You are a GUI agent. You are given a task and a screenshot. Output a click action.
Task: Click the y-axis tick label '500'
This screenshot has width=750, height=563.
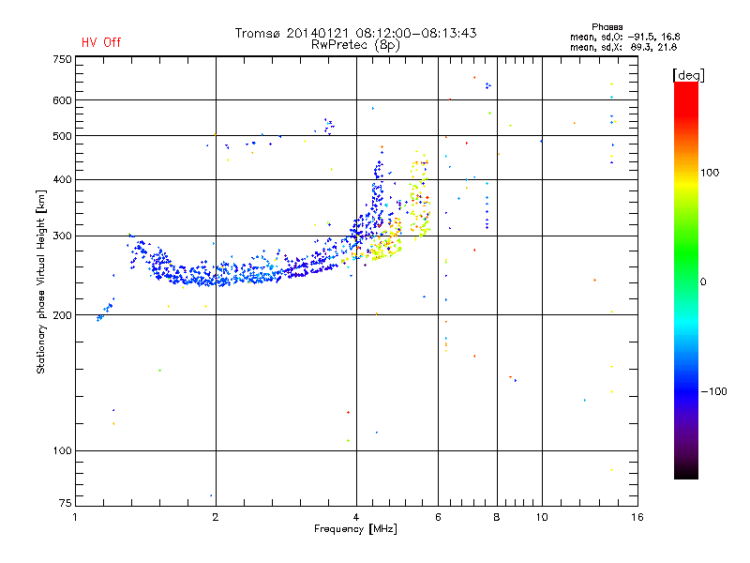coord(62,136)
